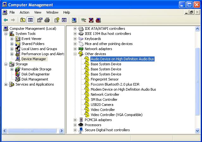
Task: Click the Uninstall device toolbar icon
Action: coord(91,20)
